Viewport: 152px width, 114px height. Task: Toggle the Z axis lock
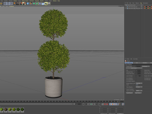tap(11, 3)
